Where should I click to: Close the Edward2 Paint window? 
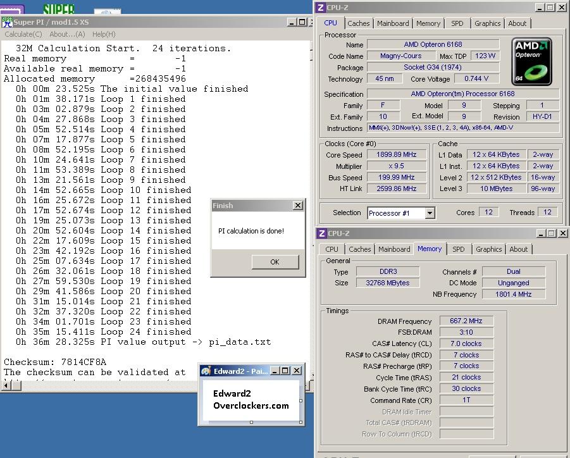tap(297, 371)
